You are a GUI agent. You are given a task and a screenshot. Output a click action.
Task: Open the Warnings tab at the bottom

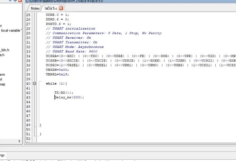point(2,155)
